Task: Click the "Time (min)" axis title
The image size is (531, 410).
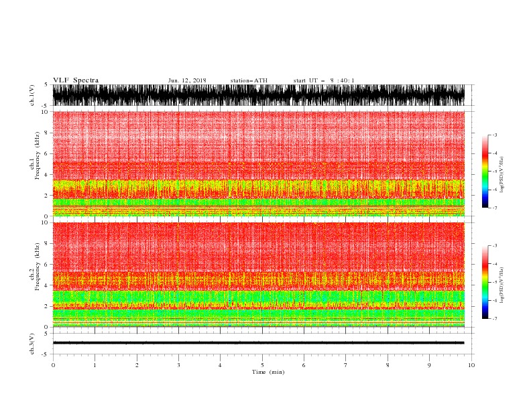Action: click(x=268, y=372)
